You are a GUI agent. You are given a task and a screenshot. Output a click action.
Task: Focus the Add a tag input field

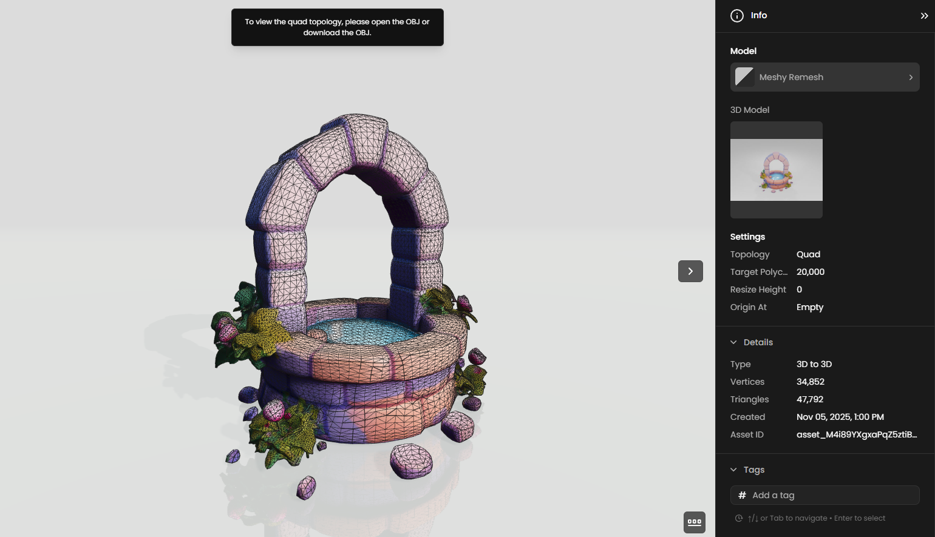coord(832,495)
